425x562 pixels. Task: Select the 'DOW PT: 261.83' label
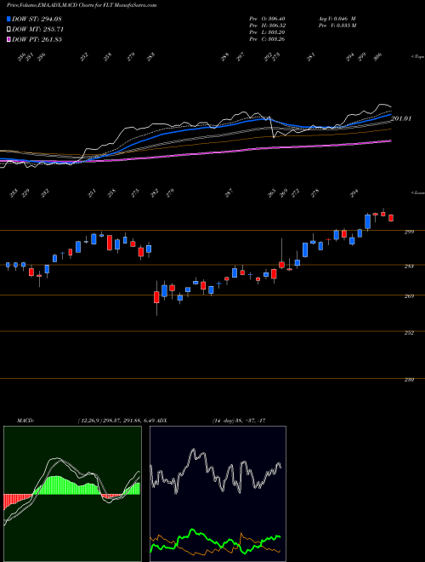pos(37,39)
